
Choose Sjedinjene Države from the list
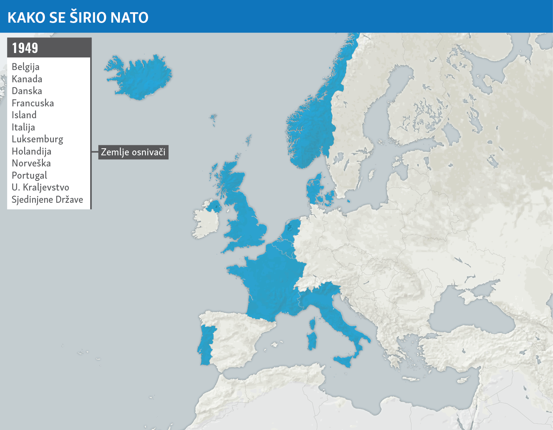(x=47, y=199)
